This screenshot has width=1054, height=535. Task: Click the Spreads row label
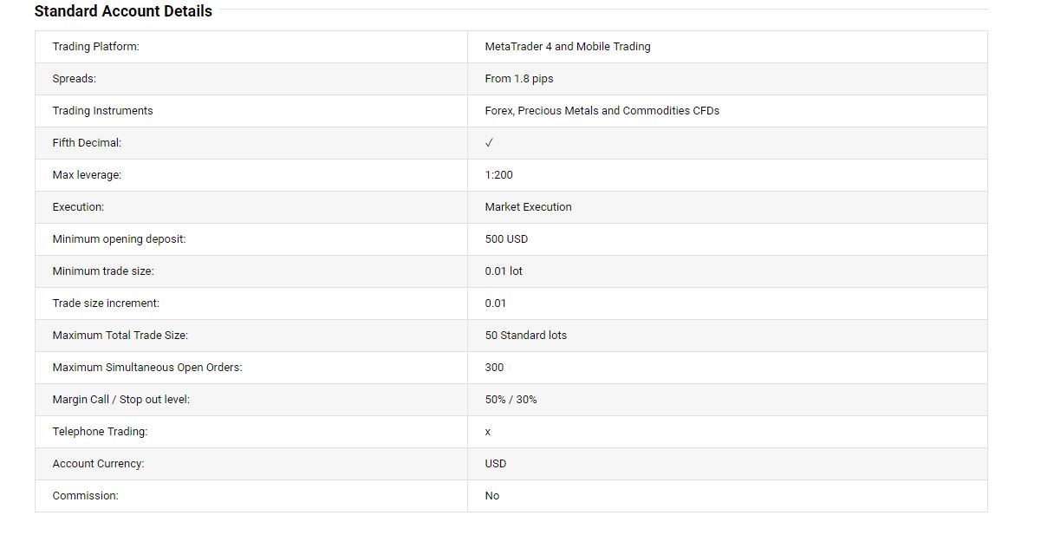[74, 79]
